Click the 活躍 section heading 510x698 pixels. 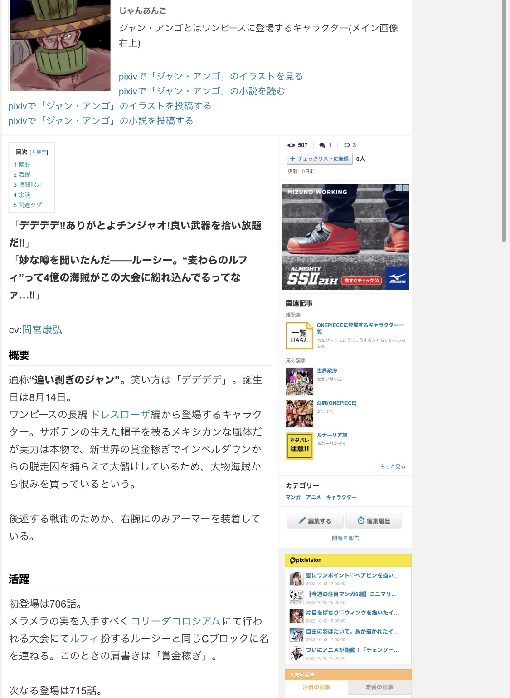(19, 579)
